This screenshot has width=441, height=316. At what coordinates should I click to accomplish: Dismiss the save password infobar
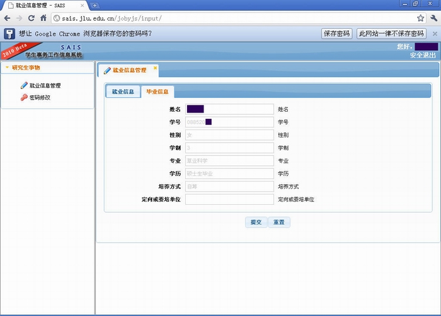pyautogui.click(x=434, y=33)
